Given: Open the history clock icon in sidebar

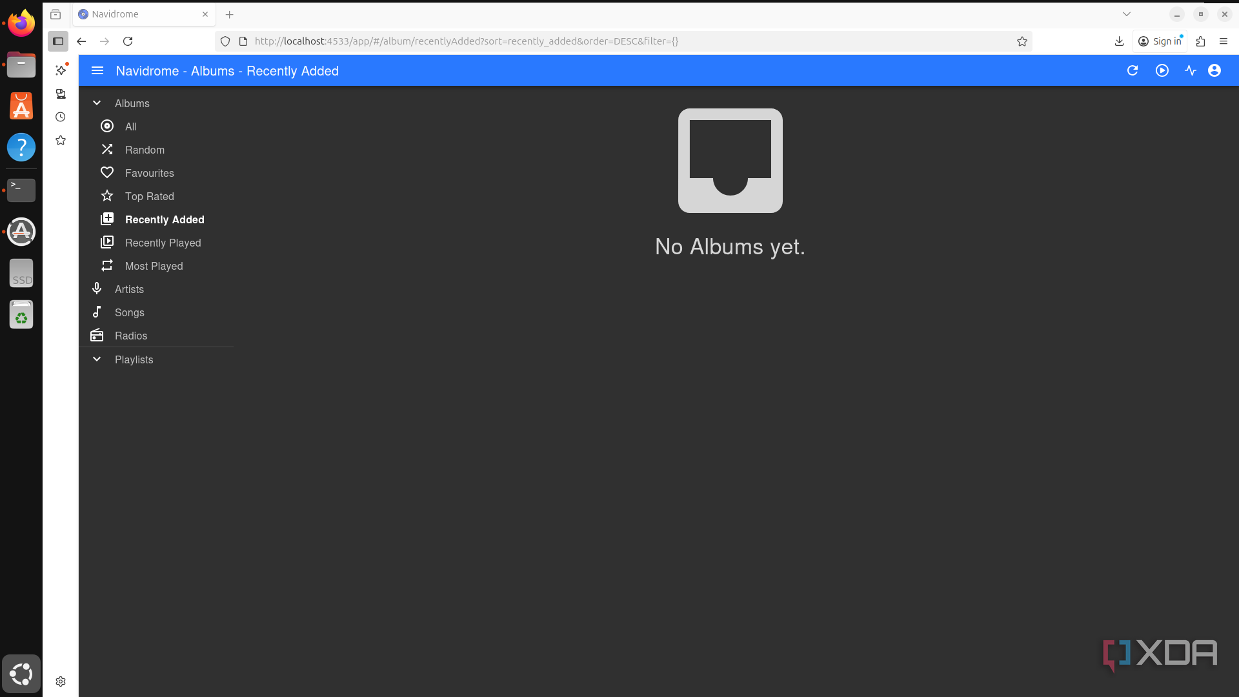Looking at the screenshot, I should tap(61, 117).
